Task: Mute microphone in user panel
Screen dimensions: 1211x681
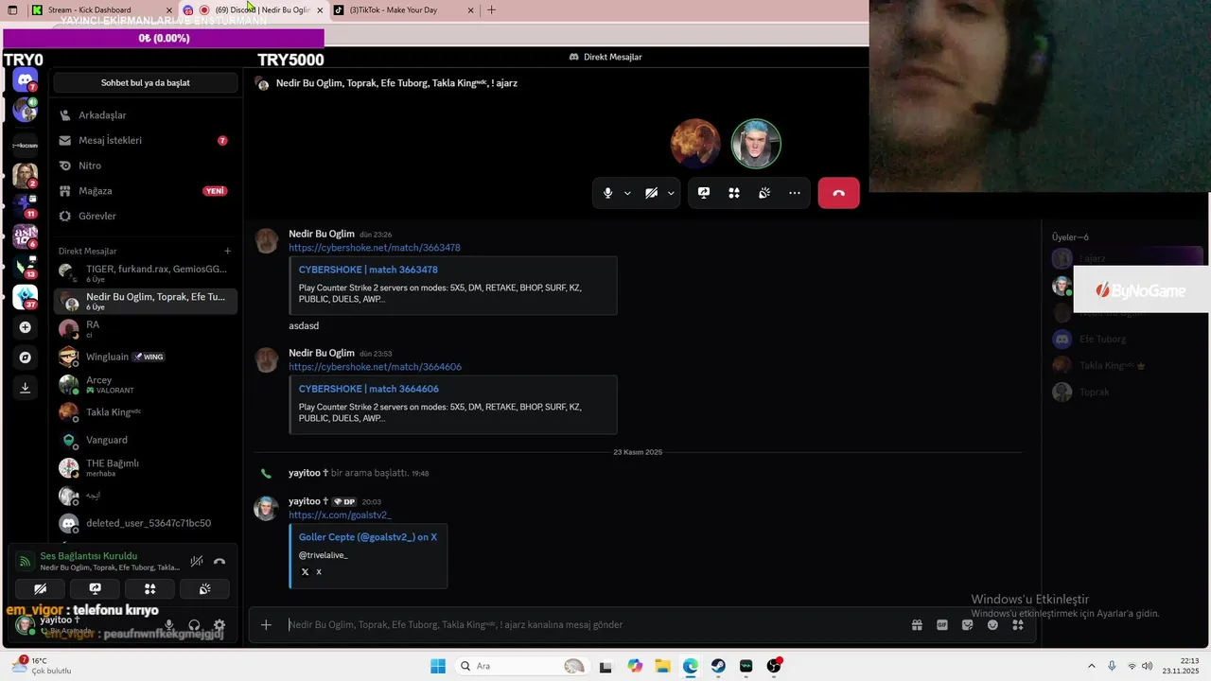Action: click(169, 625)
